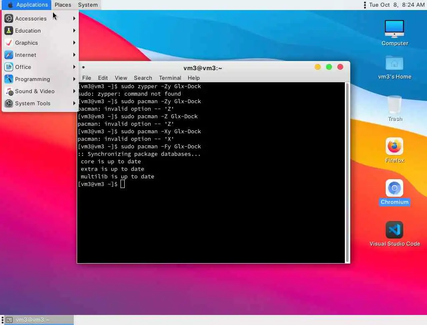Expand the Programming submenu arrow
Screen dimensions: 427x325
coord(74,79)
